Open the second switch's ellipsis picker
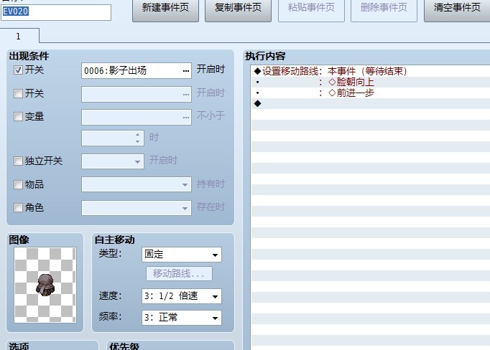Screen dimensions: 490x350 (x=186, y=94)
